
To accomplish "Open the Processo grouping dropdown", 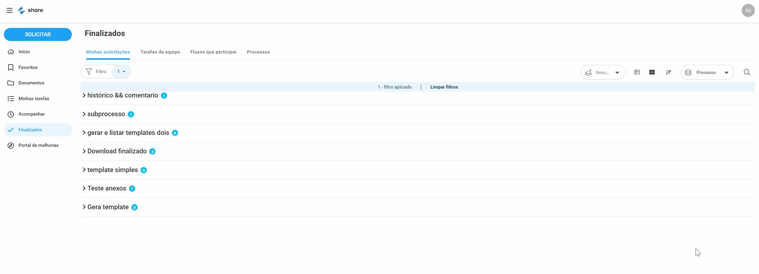I will (x=707, y=72).
